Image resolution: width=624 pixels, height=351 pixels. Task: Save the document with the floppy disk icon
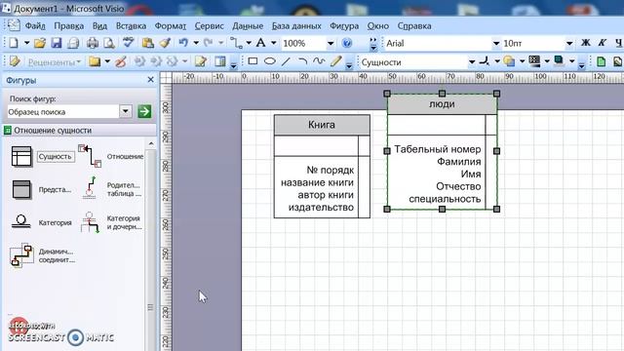(57, 43)
